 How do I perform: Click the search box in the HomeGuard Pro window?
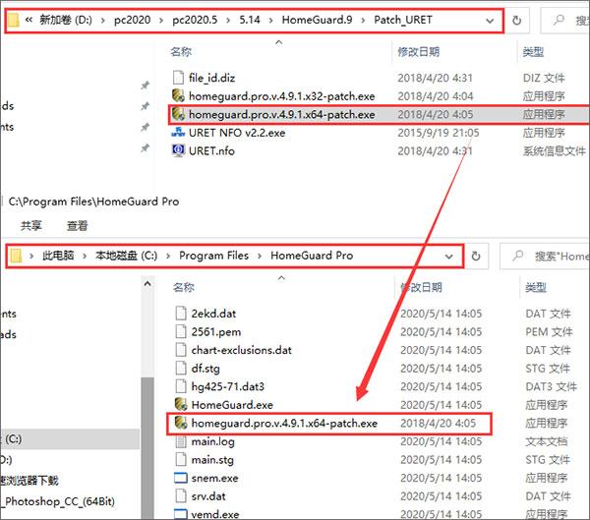pos(545,257)
